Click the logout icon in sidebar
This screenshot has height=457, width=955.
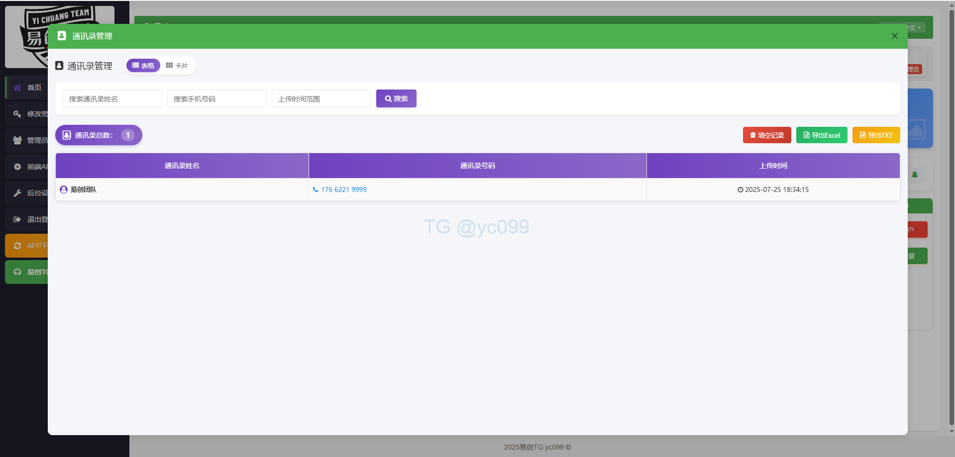point(17,219)
